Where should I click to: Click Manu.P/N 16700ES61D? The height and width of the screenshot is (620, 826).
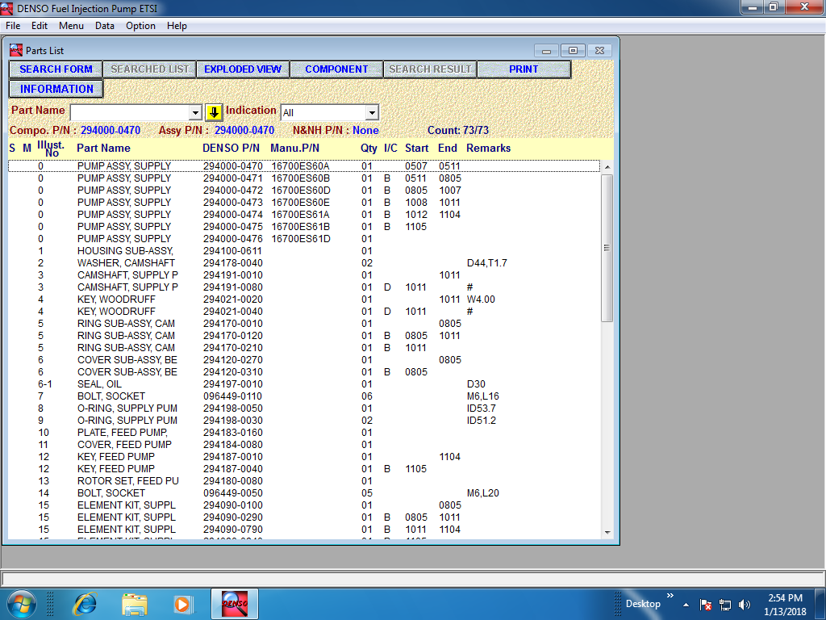click(301, 239)
